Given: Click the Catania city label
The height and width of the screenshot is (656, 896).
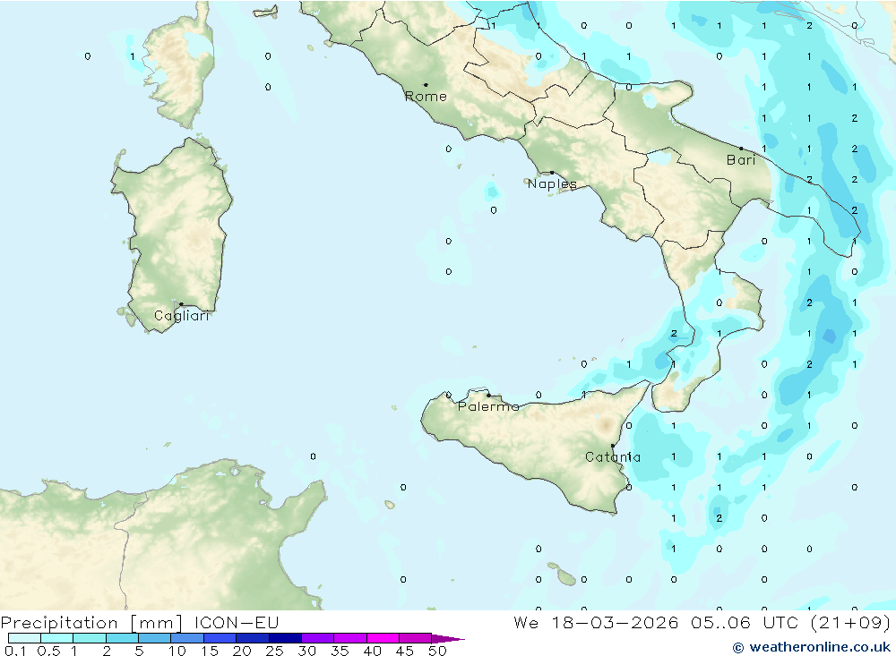Looking at the screenshot, I should (x=613, y=457).
